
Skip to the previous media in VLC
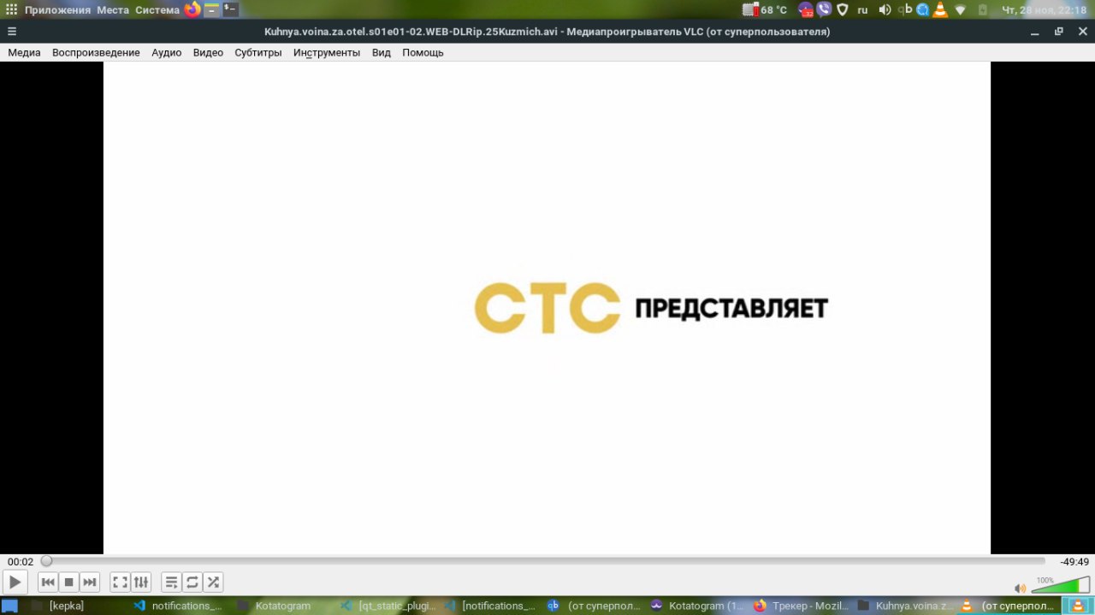point(48,582)
